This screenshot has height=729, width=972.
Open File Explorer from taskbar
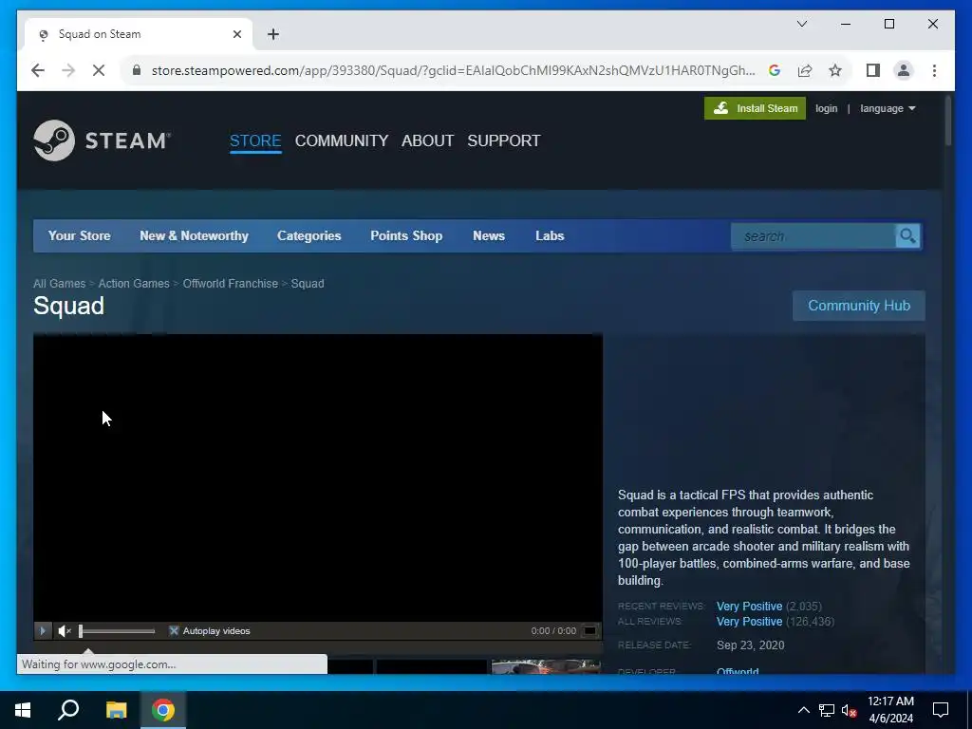point(116,710)
